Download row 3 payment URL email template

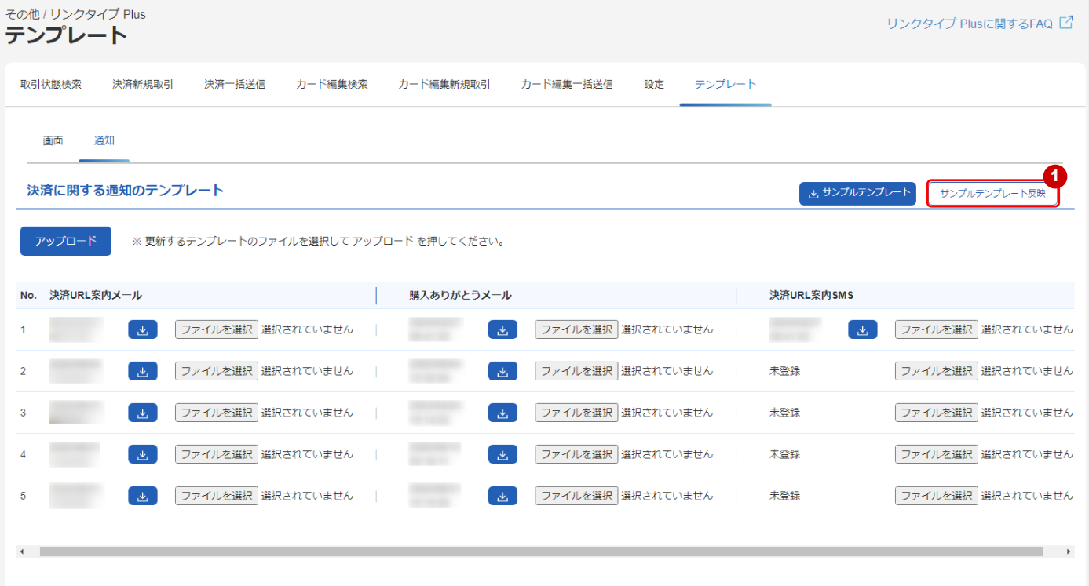[x=143, y=413]
